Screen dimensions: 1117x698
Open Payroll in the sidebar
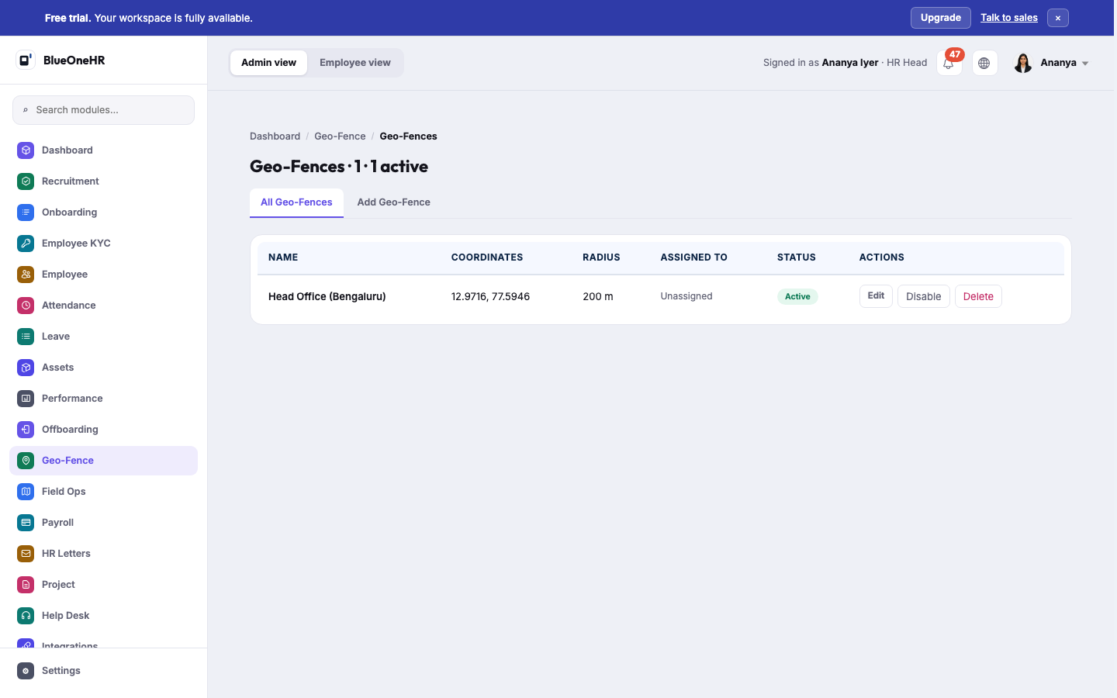tap(103, 523)
